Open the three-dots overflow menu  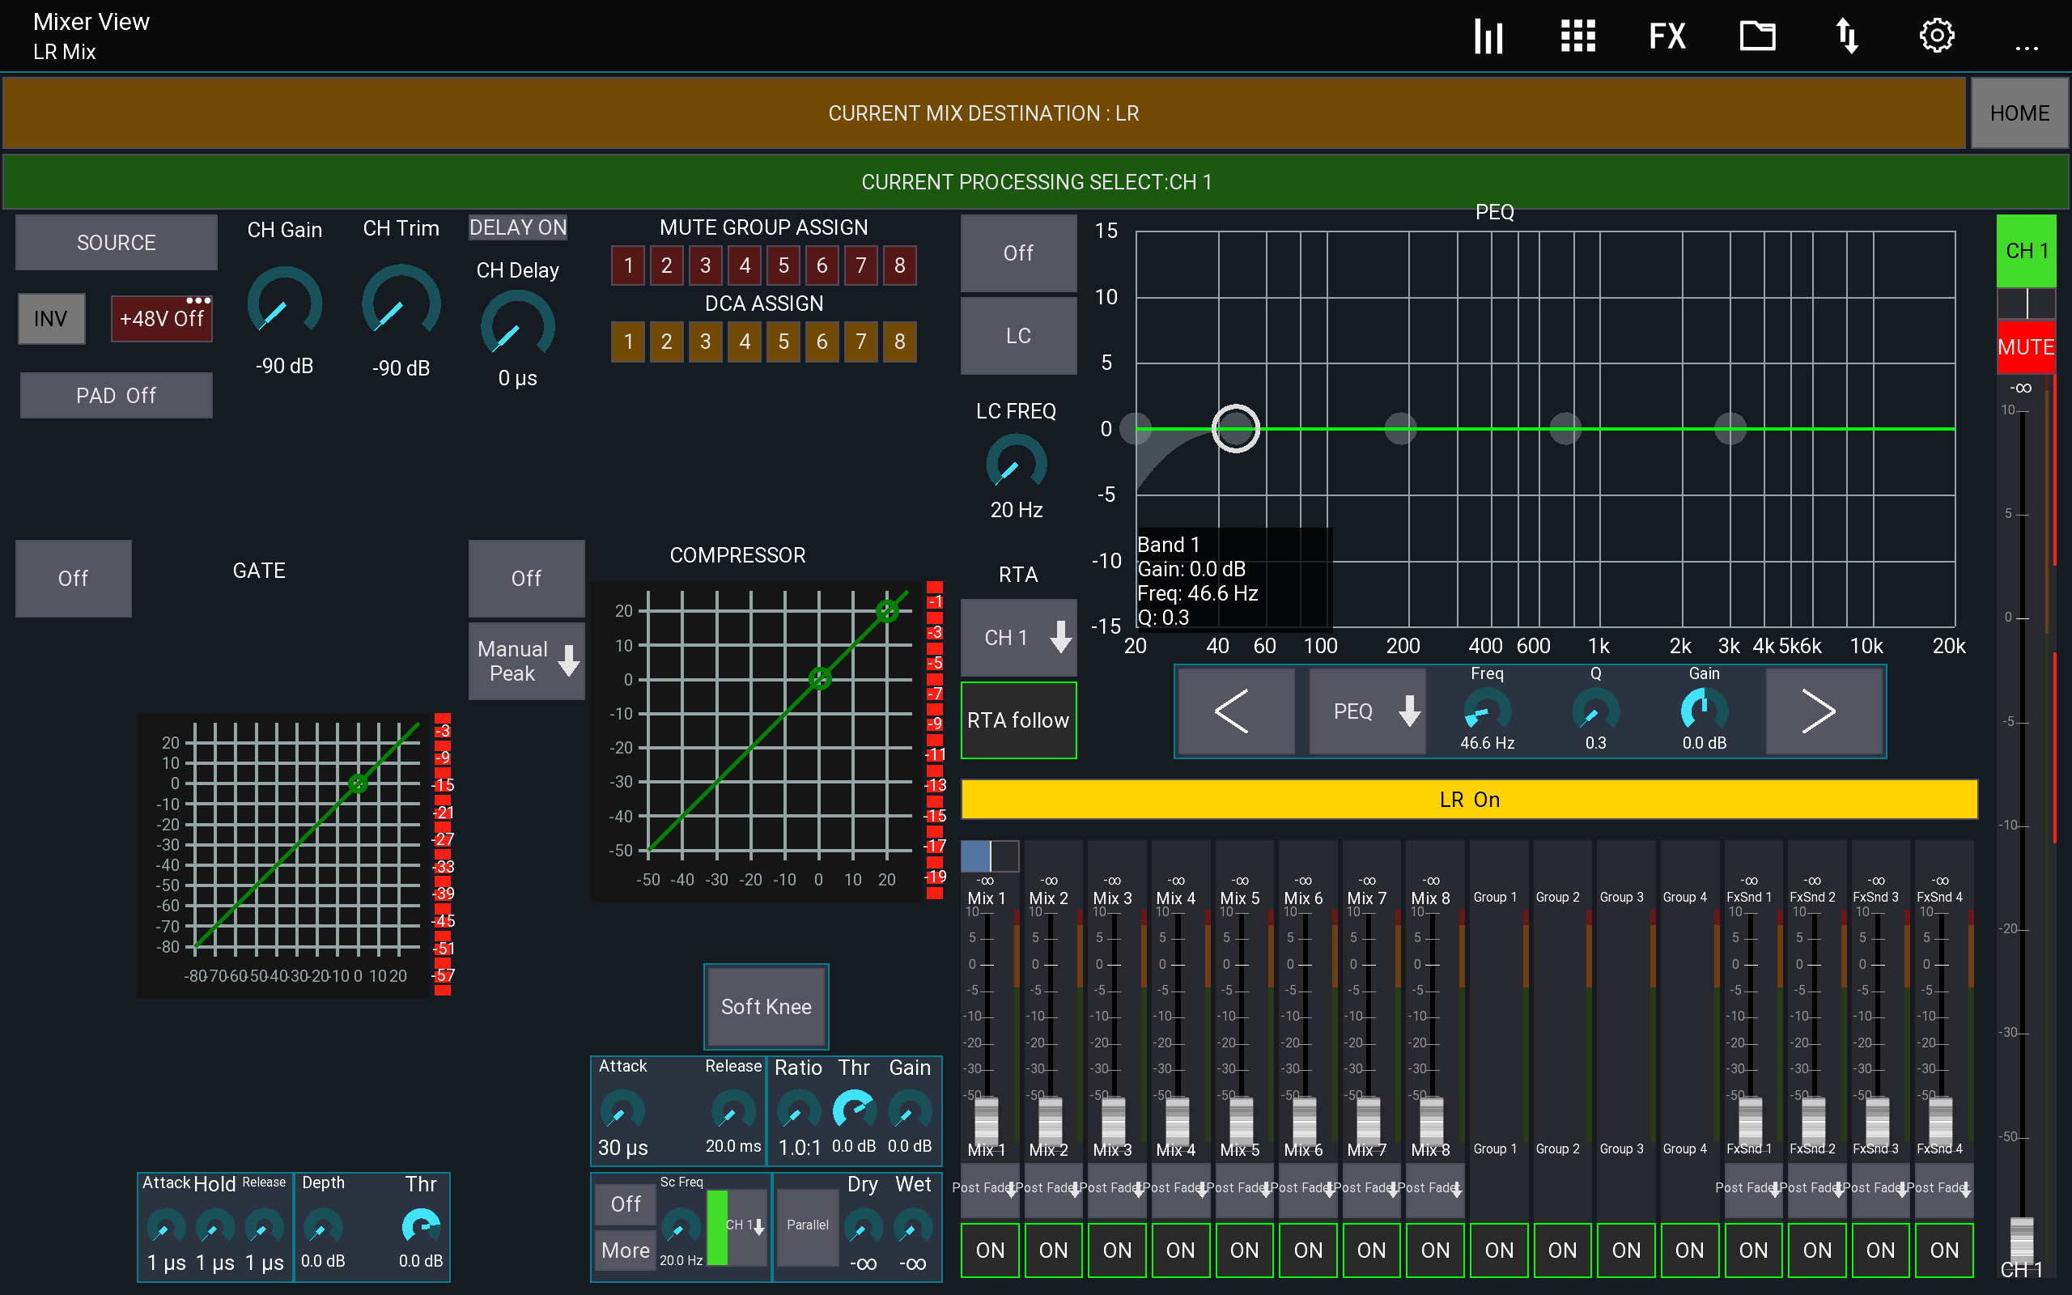click(2026, 47)
